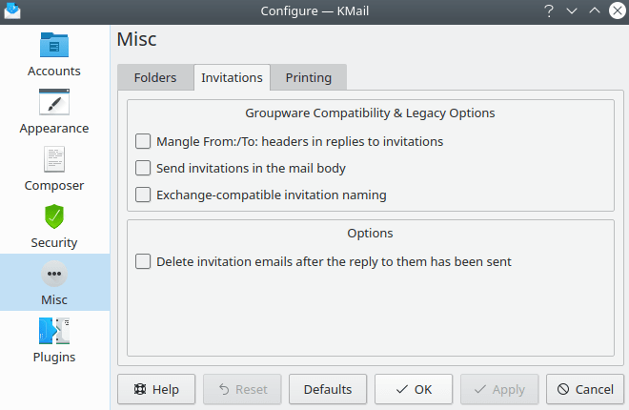Enable Delete invitation emails after reply
629x410 pixels.
(x=143, y=261)
